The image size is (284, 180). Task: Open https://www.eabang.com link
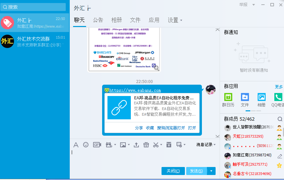click(135, 90)
